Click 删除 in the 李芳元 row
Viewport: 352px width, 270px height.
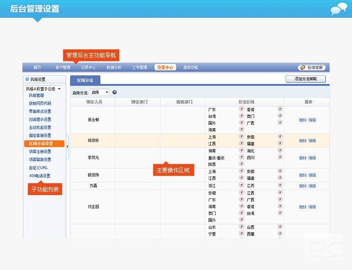[303, 158]
